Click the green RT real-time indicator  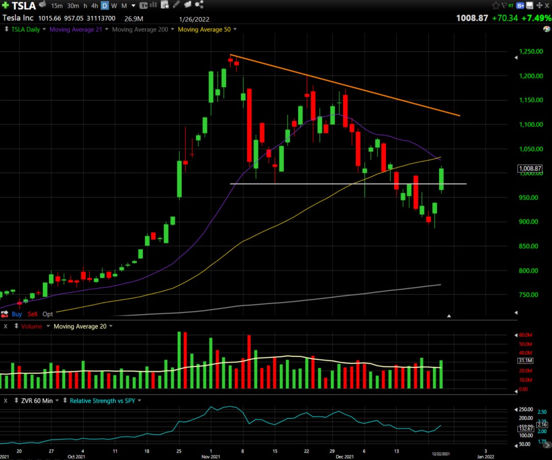(x=511, y=6)
